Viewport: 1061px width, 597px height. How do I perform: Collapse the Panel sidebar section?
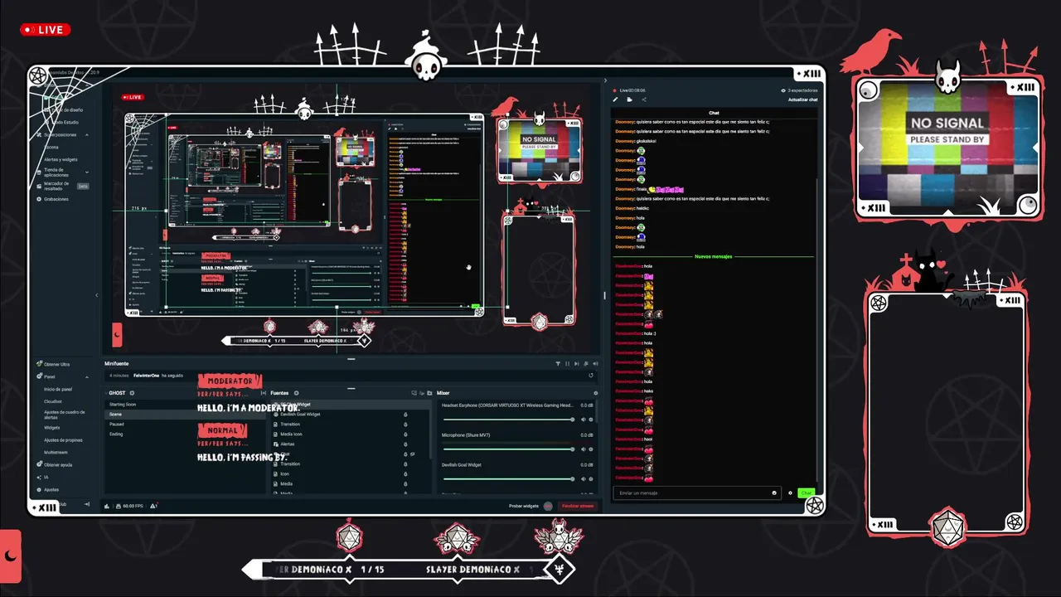[x=87, y=376]
